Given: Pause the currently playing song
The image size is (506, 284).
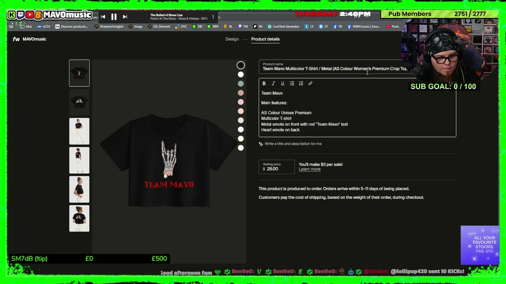Looking at the screenshot, I should tap(114, 17).
